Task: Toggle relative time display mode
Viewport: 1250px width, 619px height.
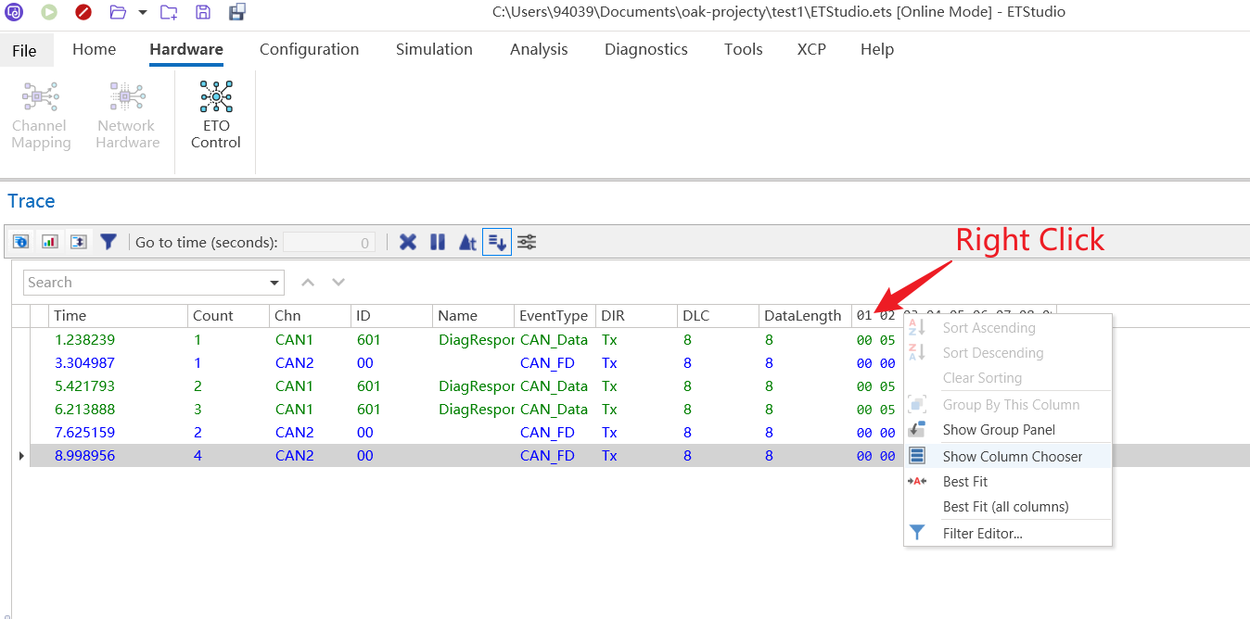Action: coord(467,242)
